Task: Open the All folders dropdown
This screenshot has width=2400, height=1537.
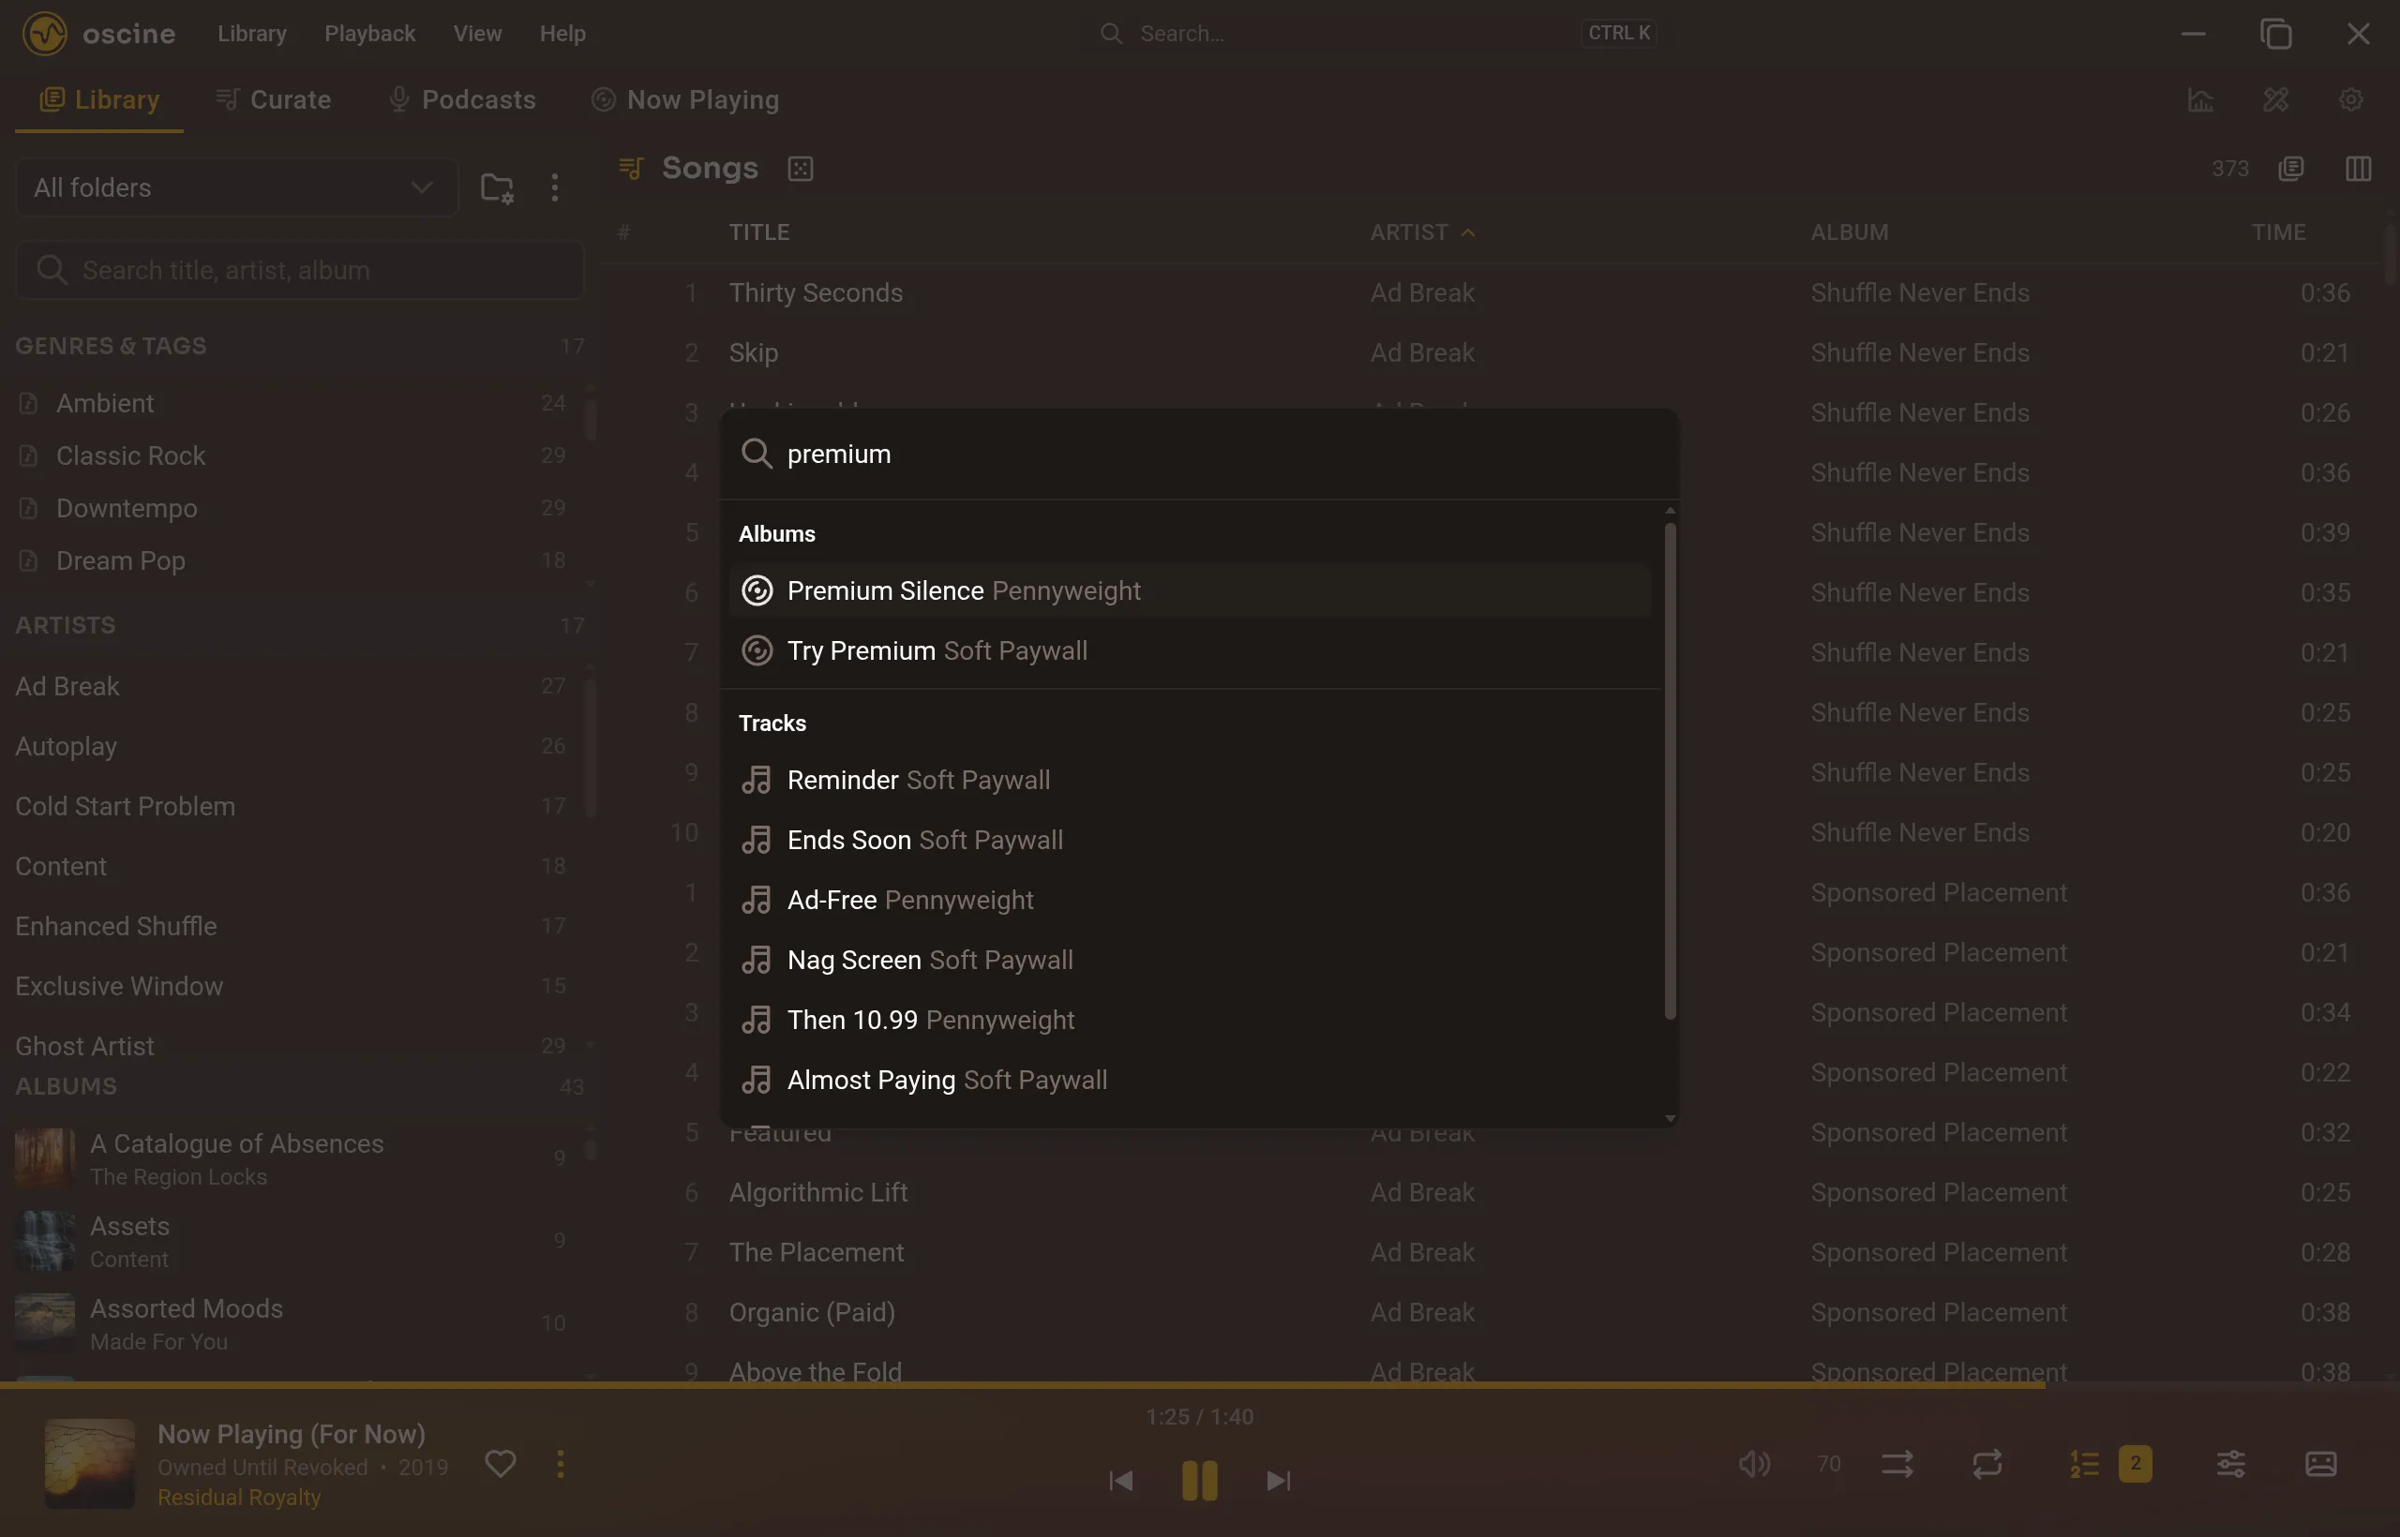Action: point(236,187)
